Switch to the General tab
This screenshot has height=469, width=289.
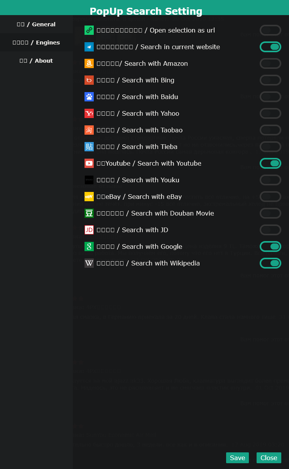click(36, 24)
